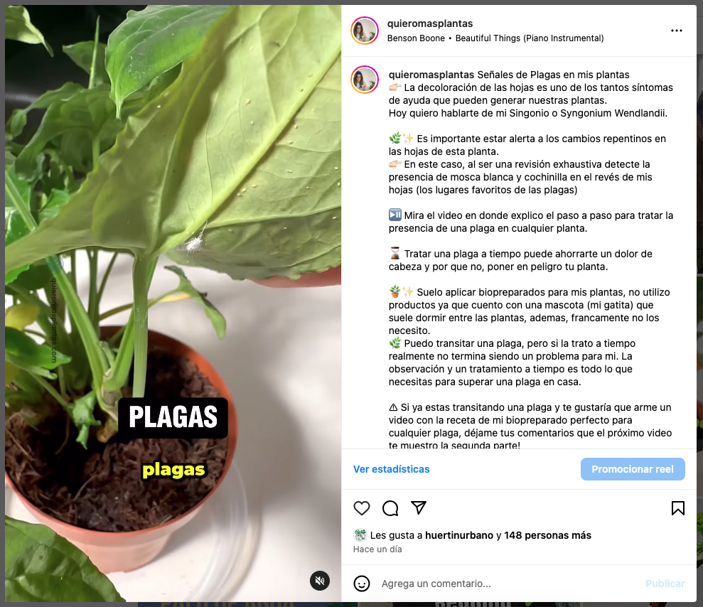
Task: Unmute the reel's sound
Action: [320, 581]
